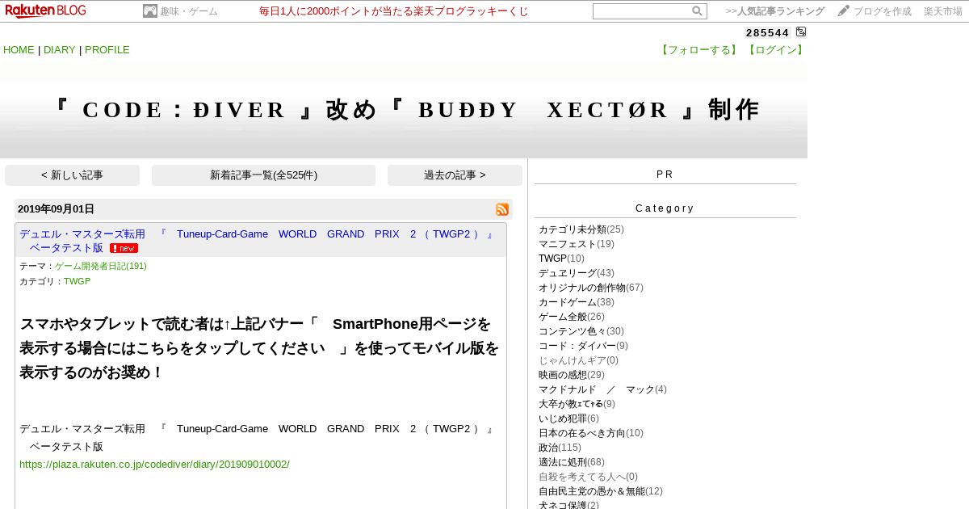The image size is (969, 509).
Task: Open the HOME menu item
Action: (x=19, y=50)
